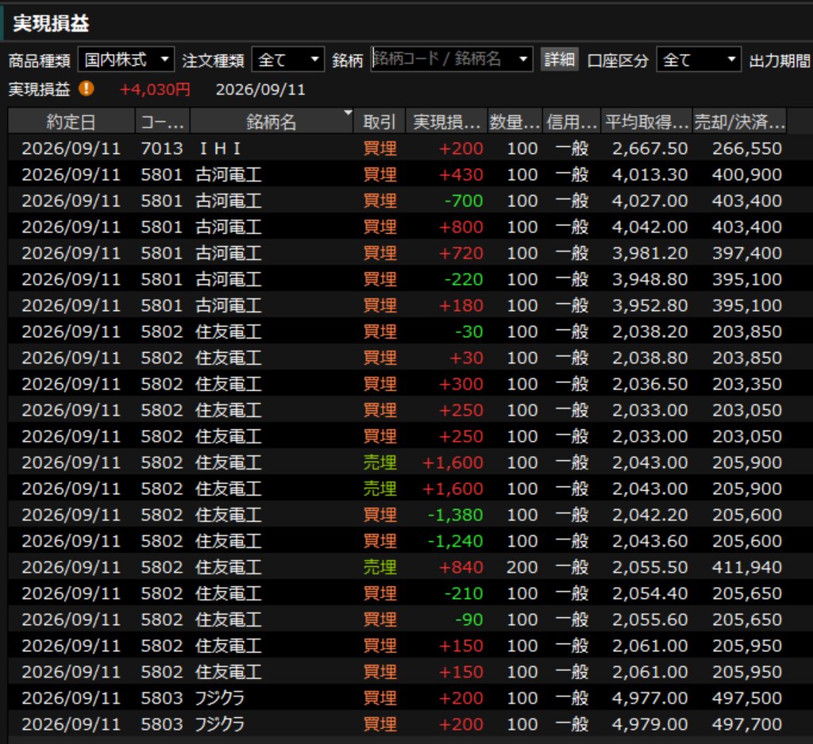
Task: Expand the 銘柄 code/name dropdown arrow
Action: tap(523, 59)
